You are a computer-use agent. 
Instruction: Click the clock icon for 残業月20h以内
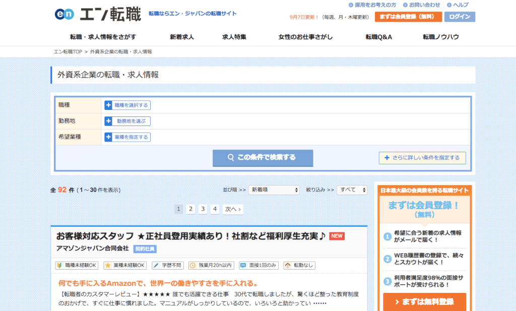pyautogui.click(x=193, y=265)
